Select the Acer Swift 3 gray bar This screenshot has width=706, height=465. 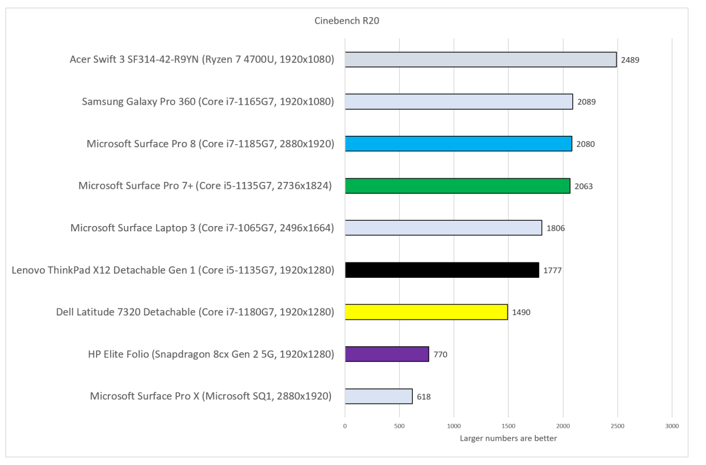pos(480,59)
